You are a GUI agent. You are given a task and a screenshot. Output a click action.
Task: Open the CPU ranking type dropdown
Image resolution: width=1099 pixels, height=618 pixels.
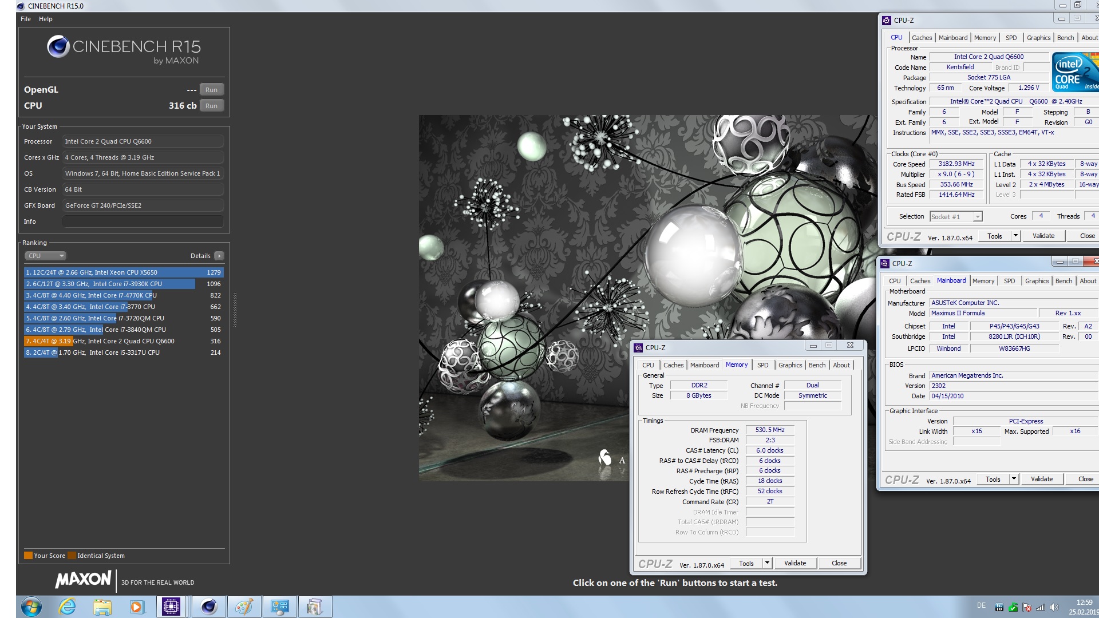pyautogui.click(x=45, y=256)
